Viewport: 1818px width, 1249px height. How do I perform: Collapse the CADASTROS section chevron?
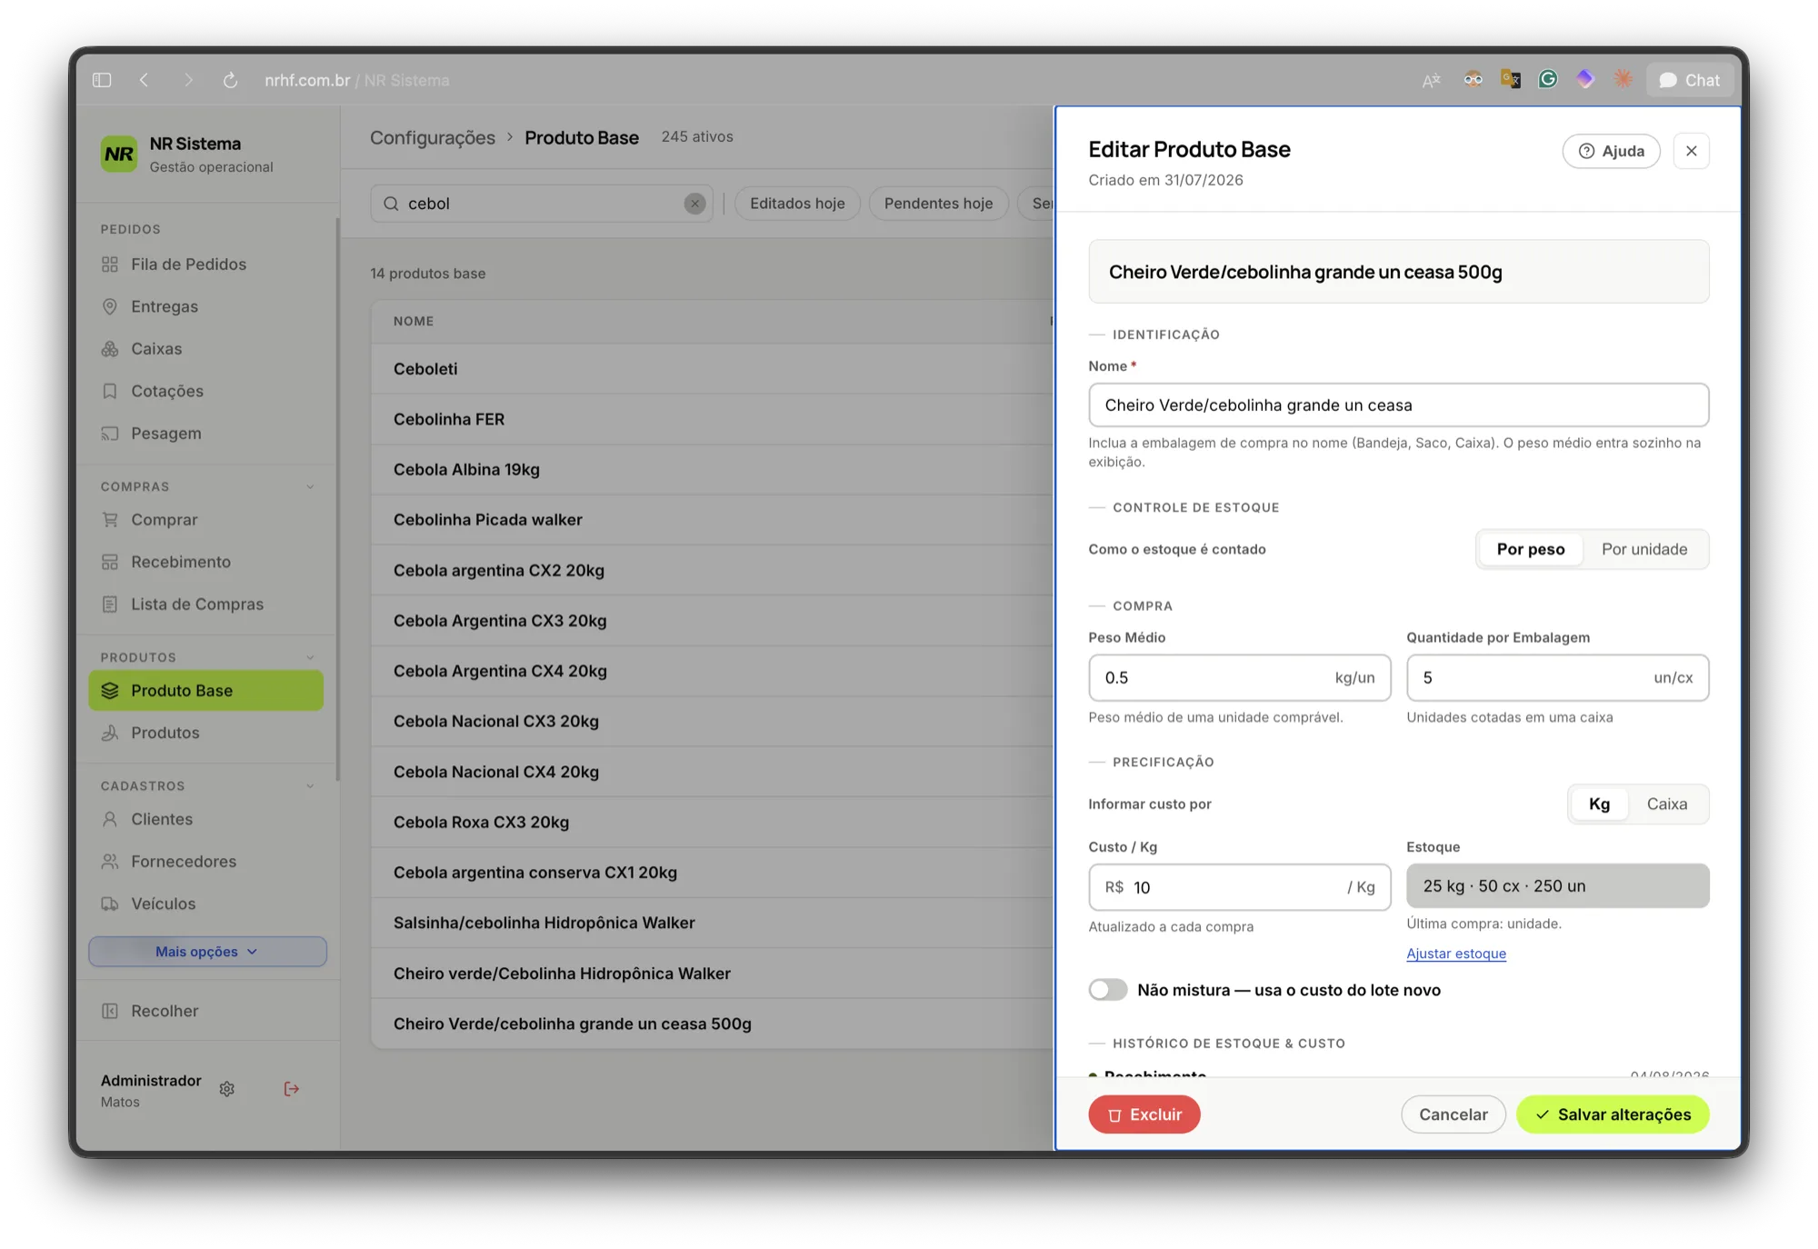coord(310,786)
